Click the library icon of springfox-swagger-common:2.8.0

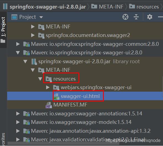pyautogui.click(x=27, y=44)
